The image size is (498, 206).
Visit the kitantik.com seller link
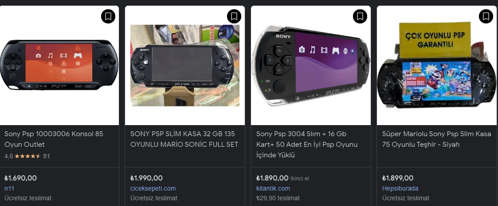(x=273, y=188)
